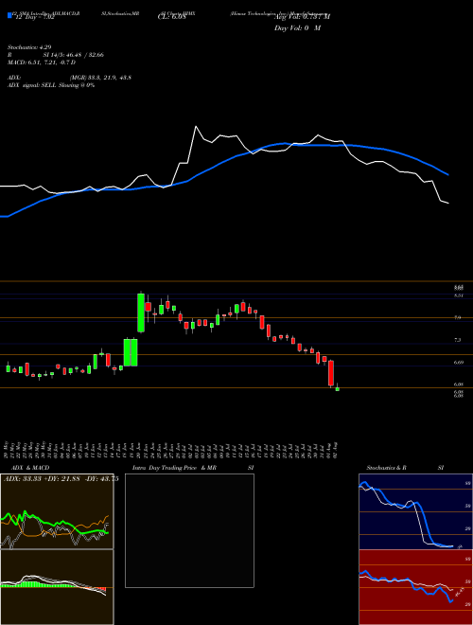Click the 'Day Vol: 0 M' label
This screenshot has width=473, height=625.
297,28
